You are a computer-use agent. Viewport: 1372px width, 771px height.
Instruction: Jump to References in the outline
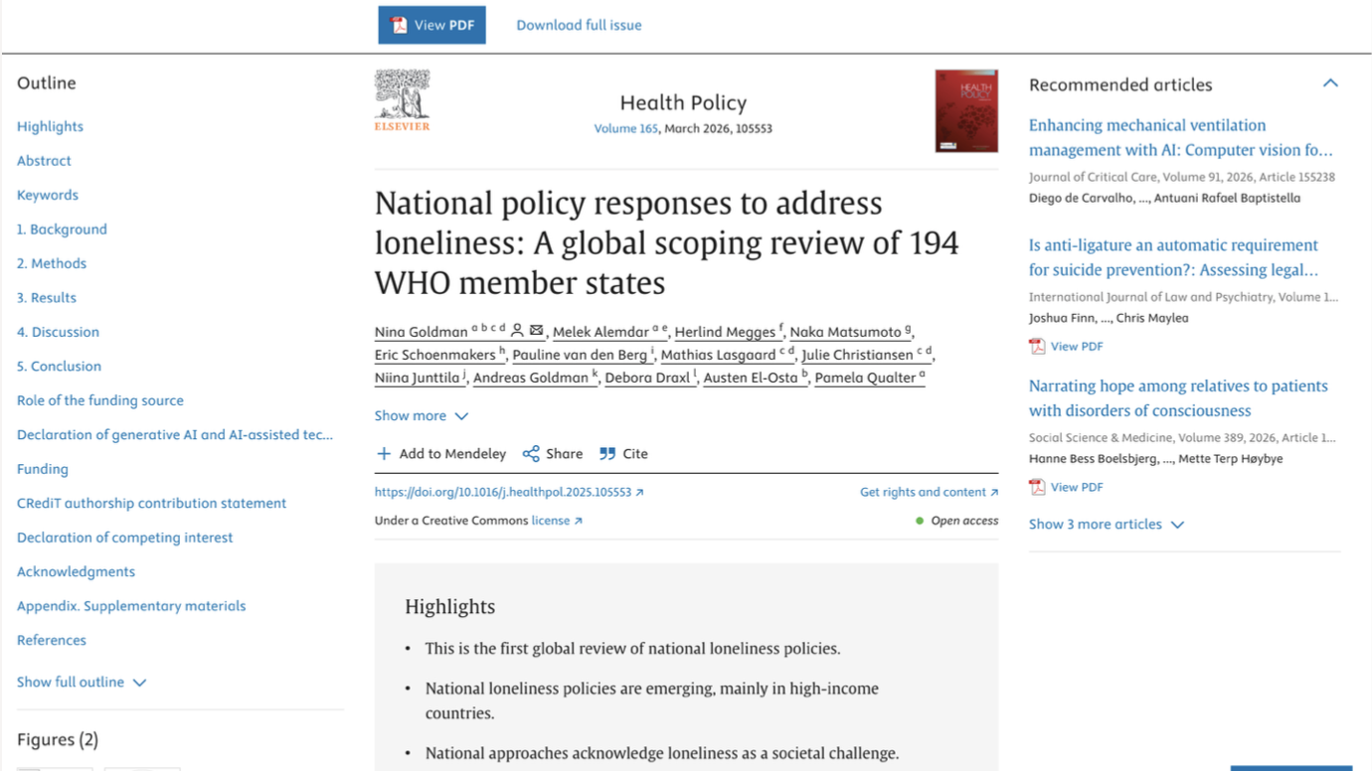[52, 640]
